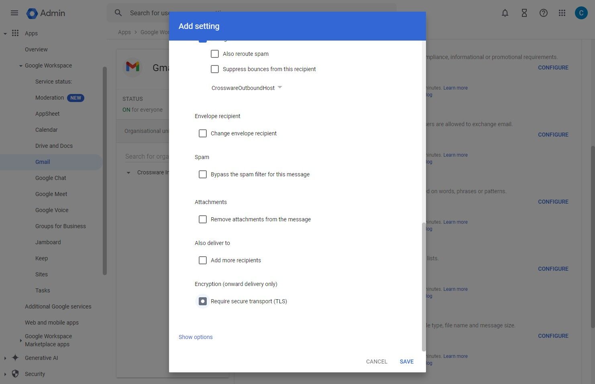
Task: Click the SAVE button
Action: (x=407, y=362)
